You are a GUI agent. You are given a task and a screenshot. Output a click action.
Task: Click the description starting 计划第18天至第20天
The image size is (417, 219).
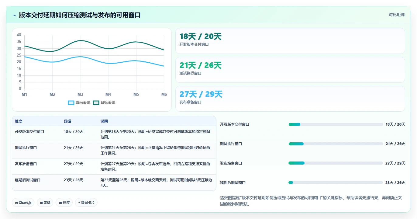click(x=155, y=134)
